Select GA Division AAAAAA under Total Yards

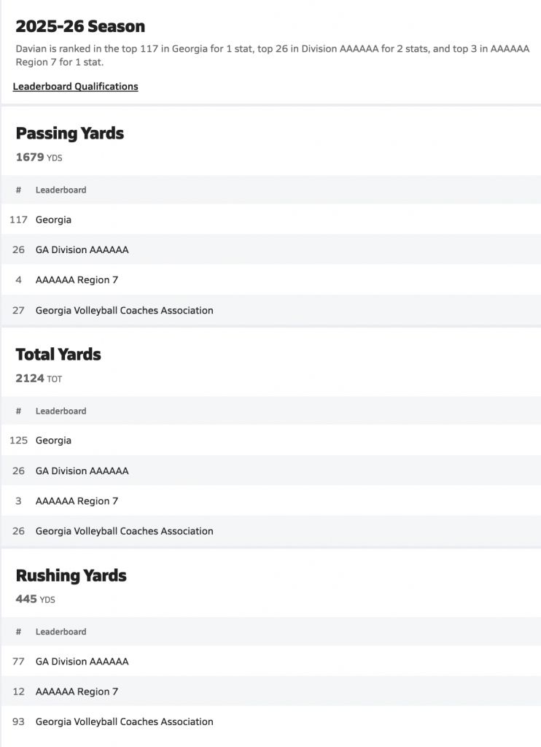(x=82, y=471)
